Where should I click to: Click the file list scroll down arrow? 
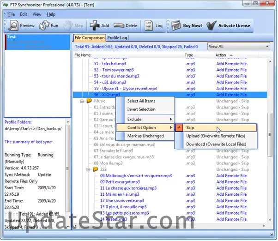(x=270, y=220)
